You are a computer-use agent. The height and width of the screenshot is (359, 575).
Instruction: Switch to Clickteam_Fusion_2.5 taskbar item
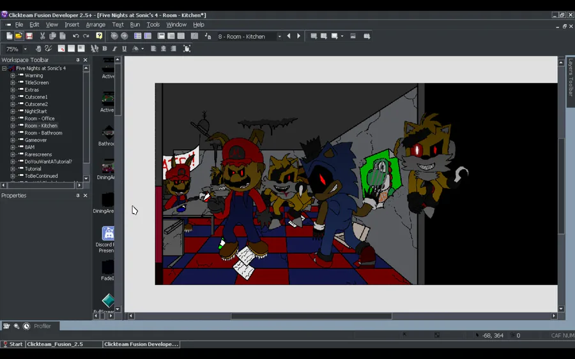coord(64,344)
